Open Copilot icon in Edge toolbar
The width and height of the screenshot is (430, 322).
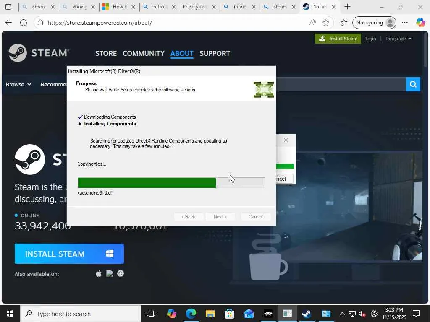[420, 23]
